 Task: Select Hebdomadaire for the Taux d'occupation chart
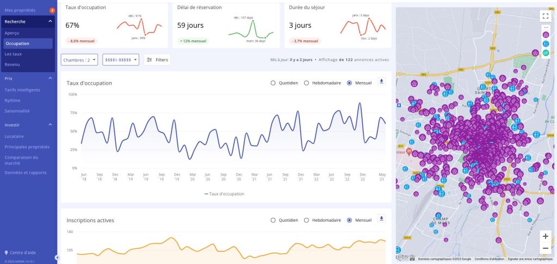pyautogui.click(x=307, y=83)
